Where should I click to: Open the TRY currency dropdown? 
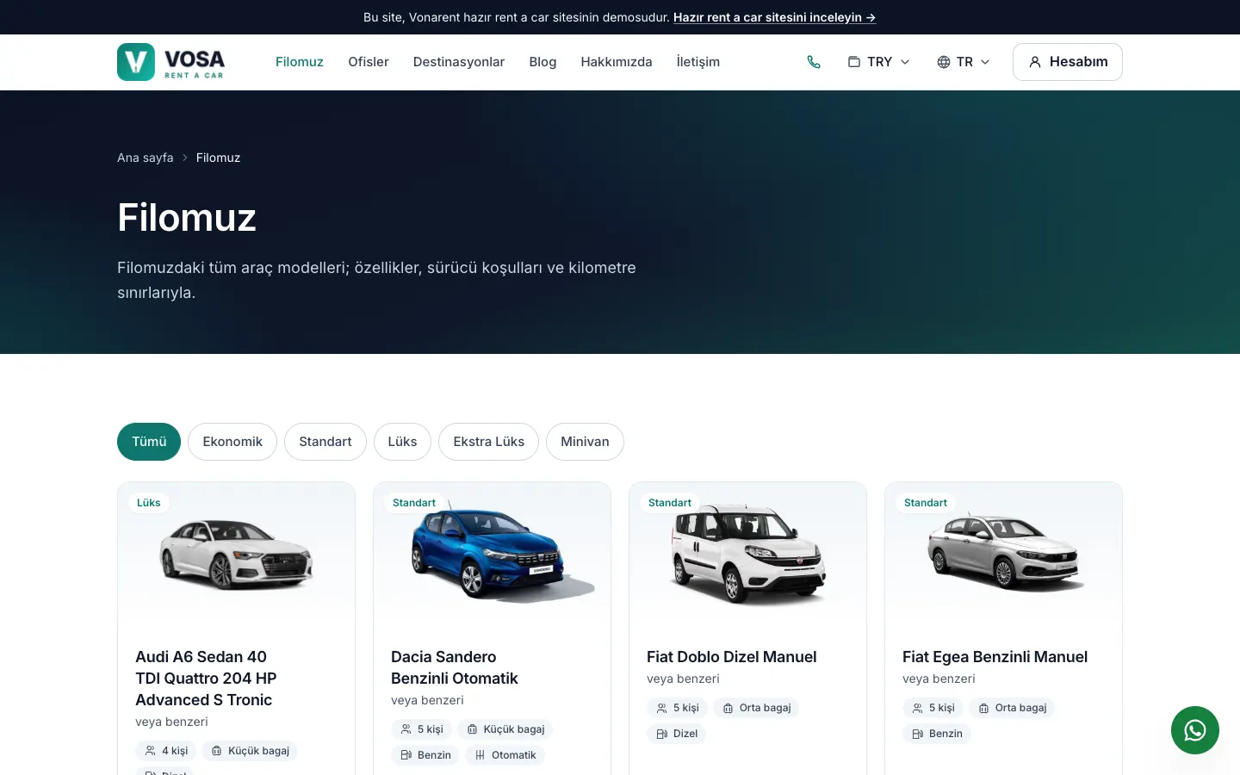tap(879, 62)
